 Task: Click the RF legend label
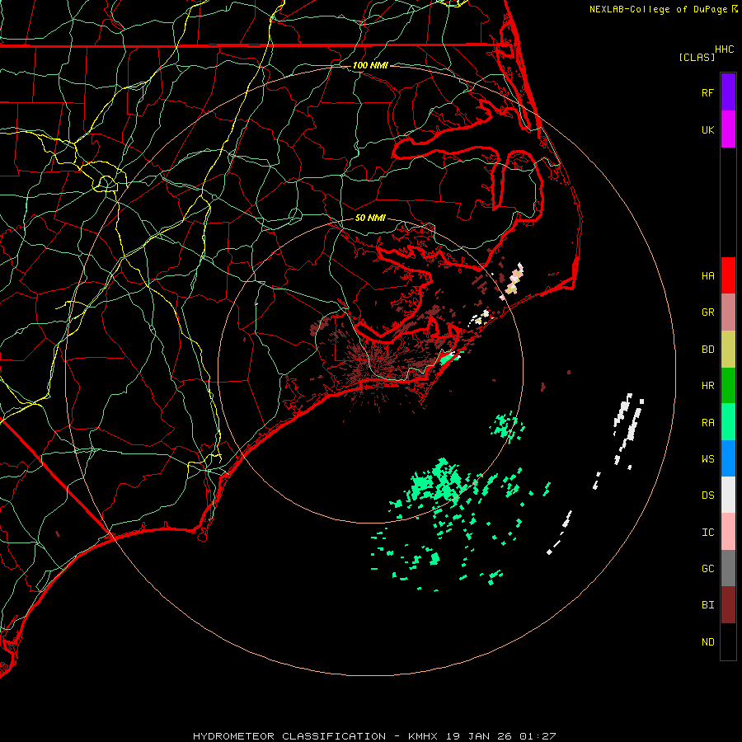click(x=707, y=92)
